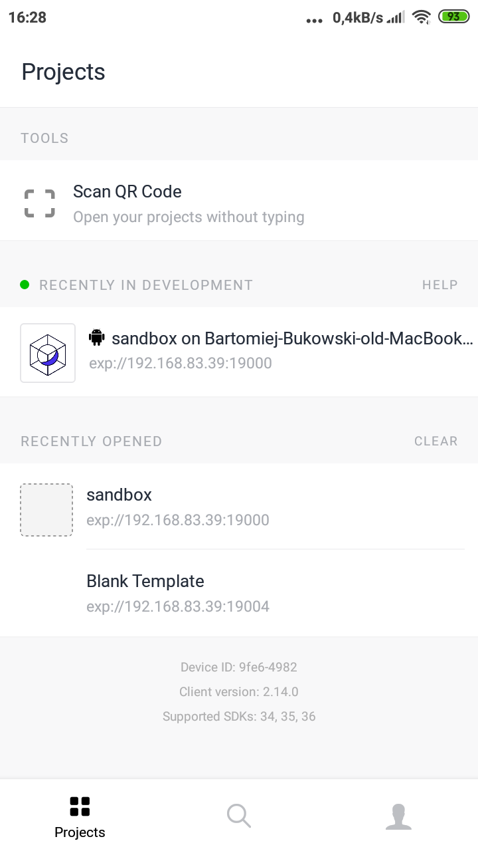Tap the green development status dot
The image size is (478, 851).
point(25,285)
